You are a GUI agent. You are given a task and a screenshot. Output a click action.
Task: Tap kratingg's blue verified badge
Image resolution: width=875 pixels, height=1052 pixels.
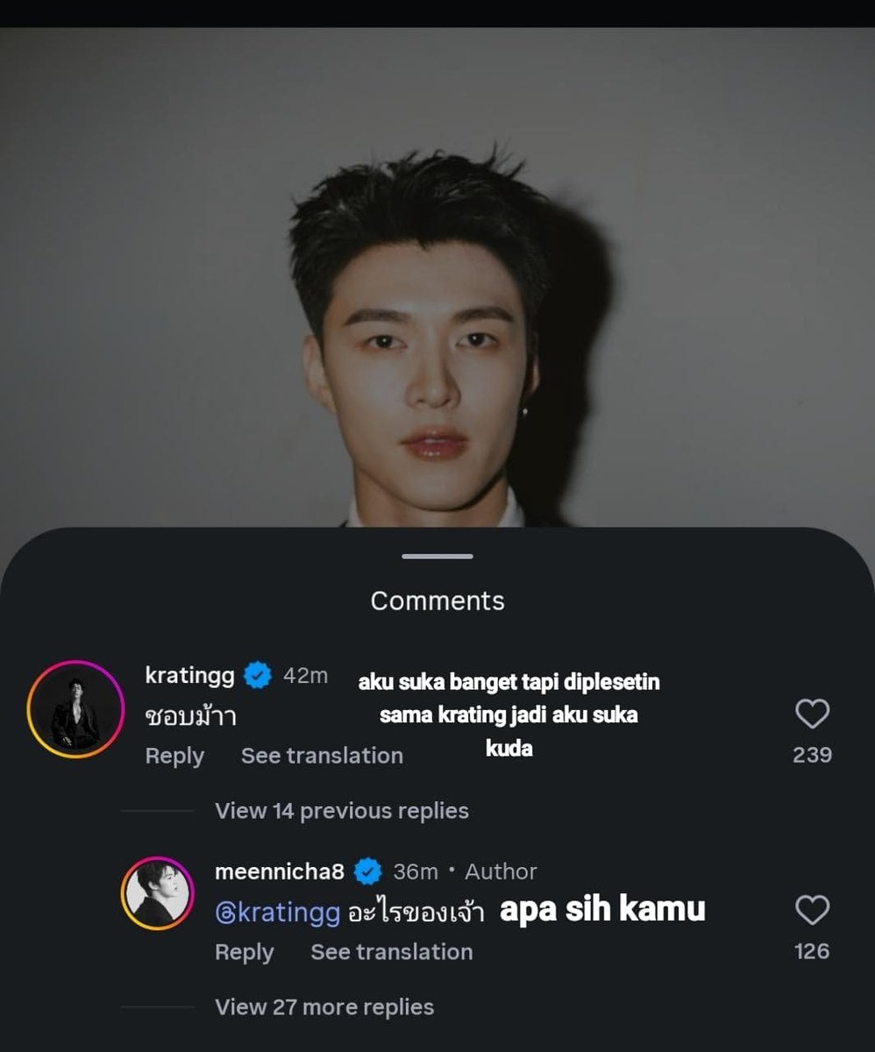[x=258, y=676]
